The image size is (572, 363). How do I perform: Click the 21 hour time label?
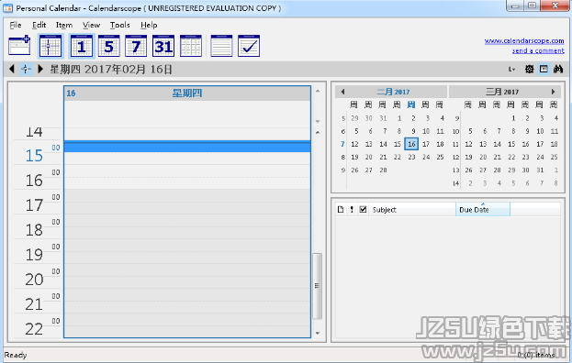[34, 304]
